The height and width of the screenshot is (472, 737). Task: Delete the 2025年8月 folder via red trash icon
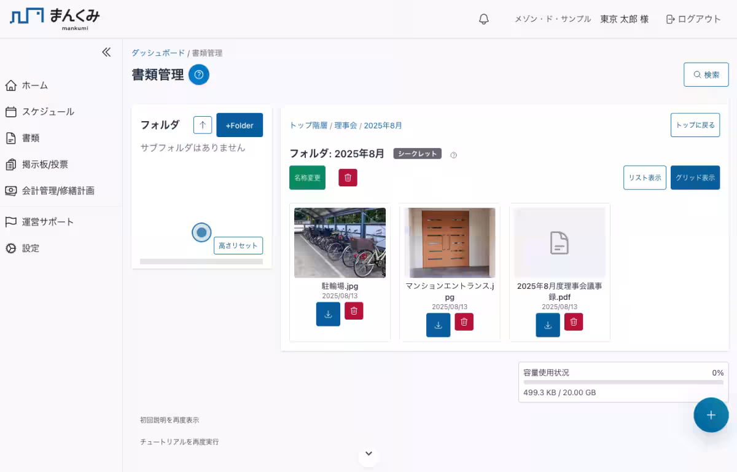coord(348,178)
